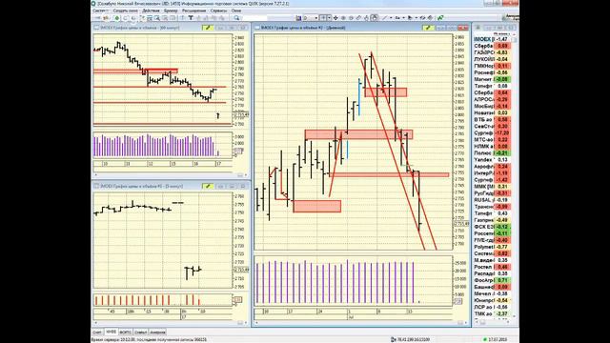Select the Роснефть row in quotes table
The width and height of the screenshot is (610, 343).
492,72
